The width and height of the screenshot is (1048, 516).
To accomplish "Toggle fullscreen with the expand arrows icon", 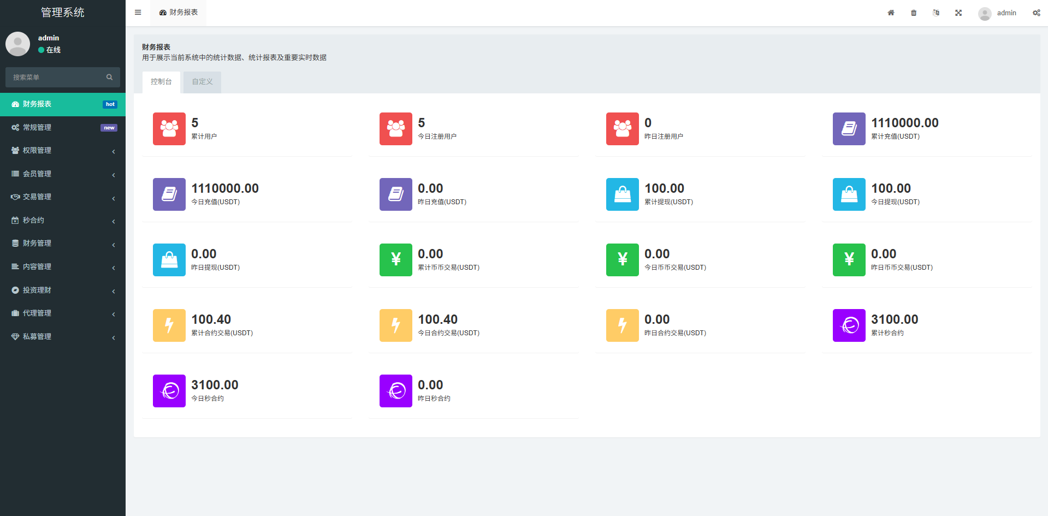I will 958,13.
